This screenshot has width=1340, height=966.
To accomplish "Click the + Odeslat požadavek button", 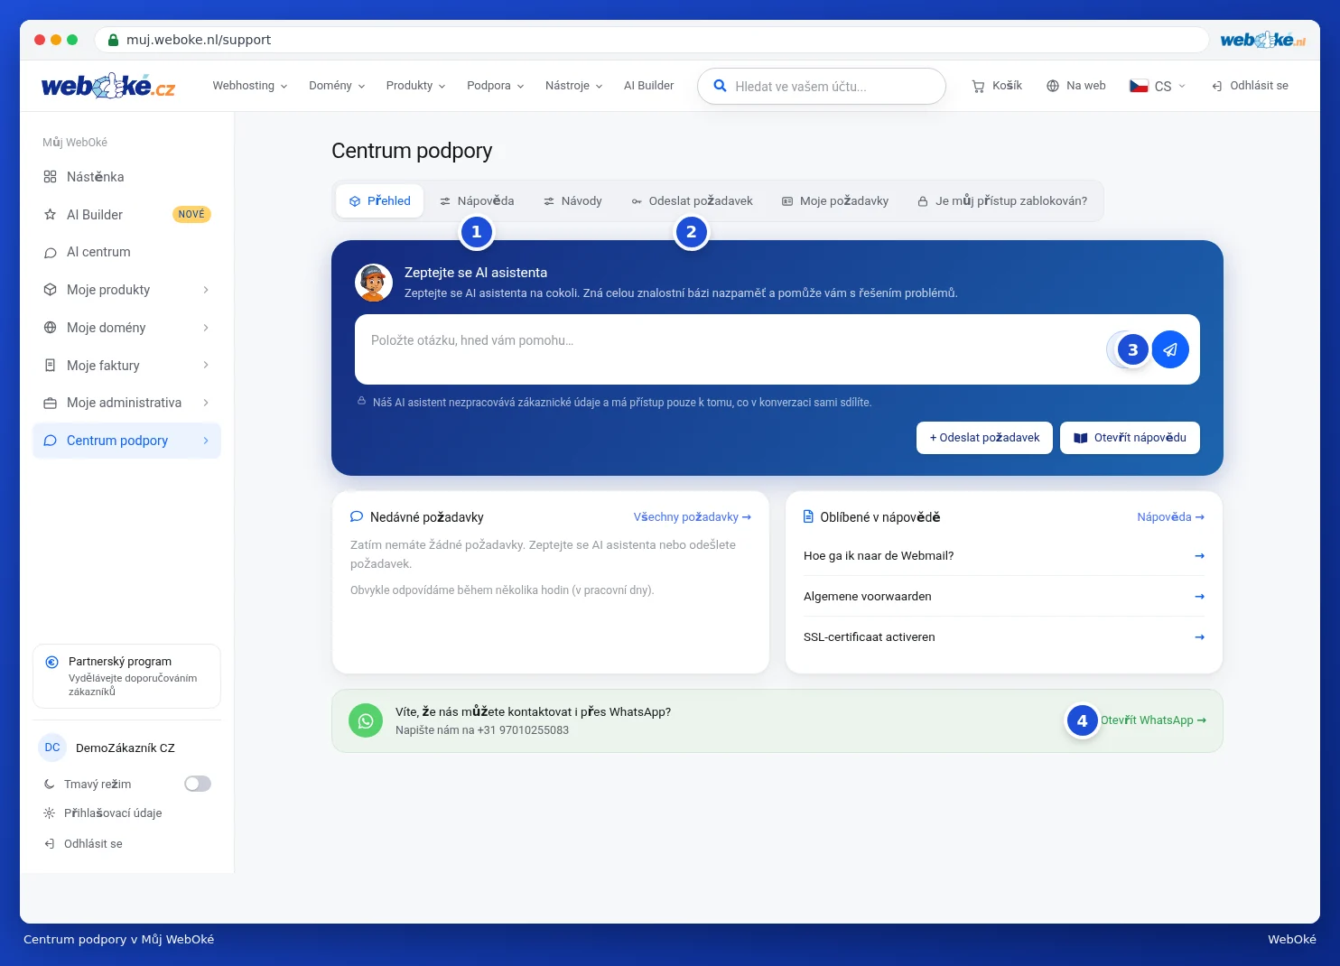I will click(x=984, y=438).
